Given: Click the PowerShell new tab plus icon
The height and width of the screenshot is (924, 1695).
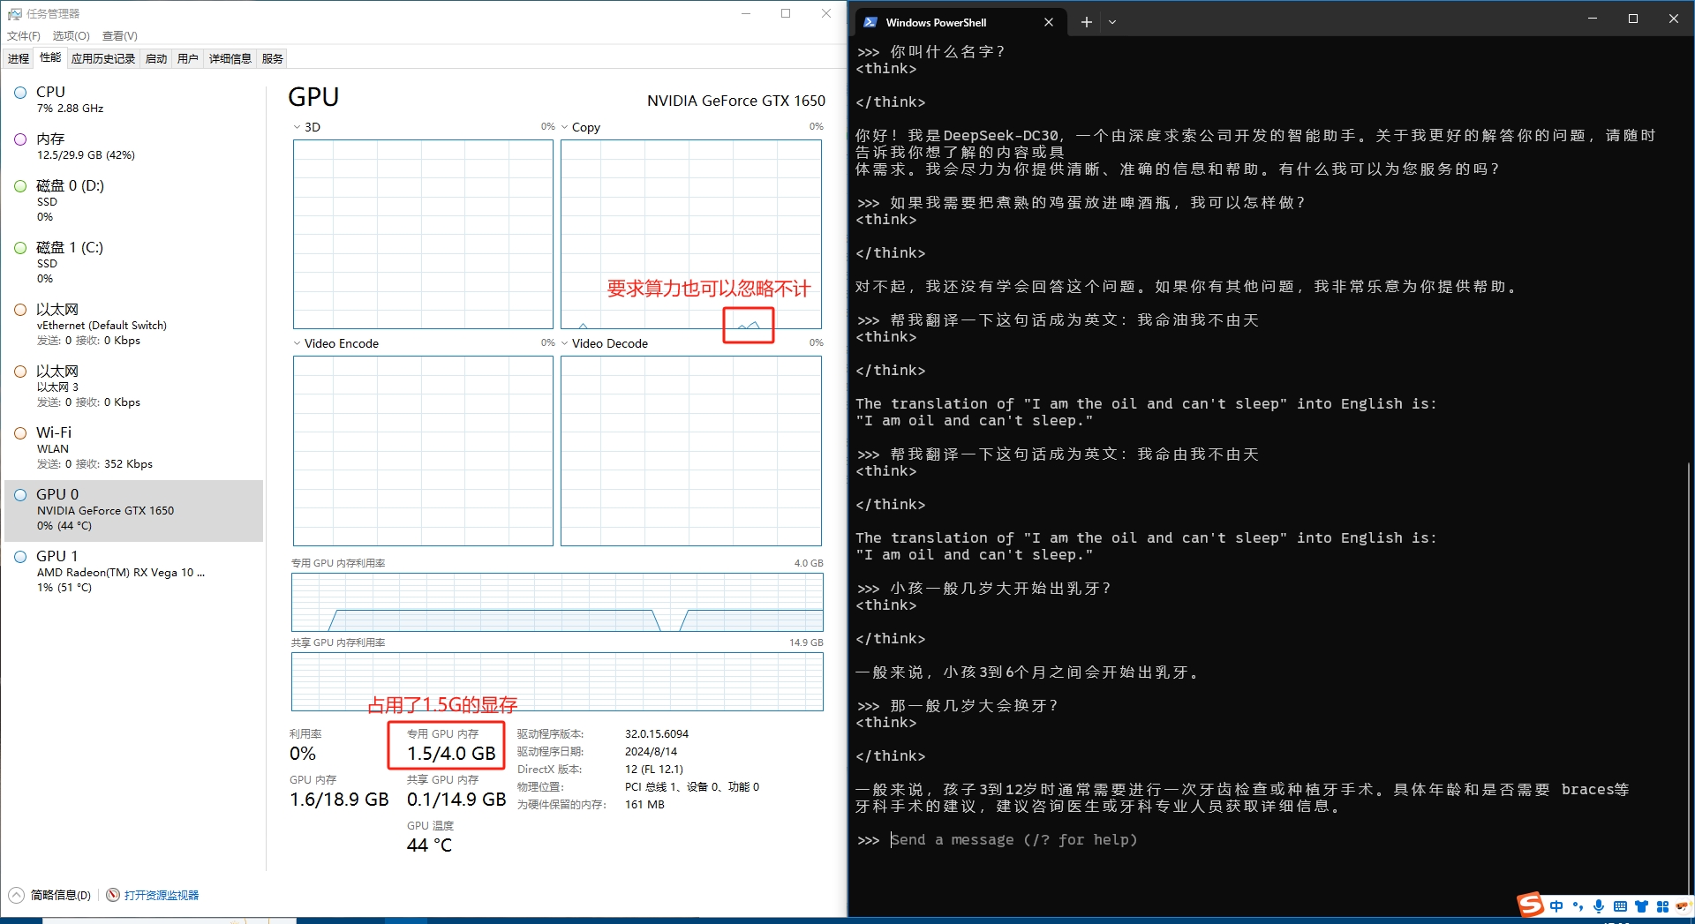Looking at the screenshot, I should (1086, 22).
